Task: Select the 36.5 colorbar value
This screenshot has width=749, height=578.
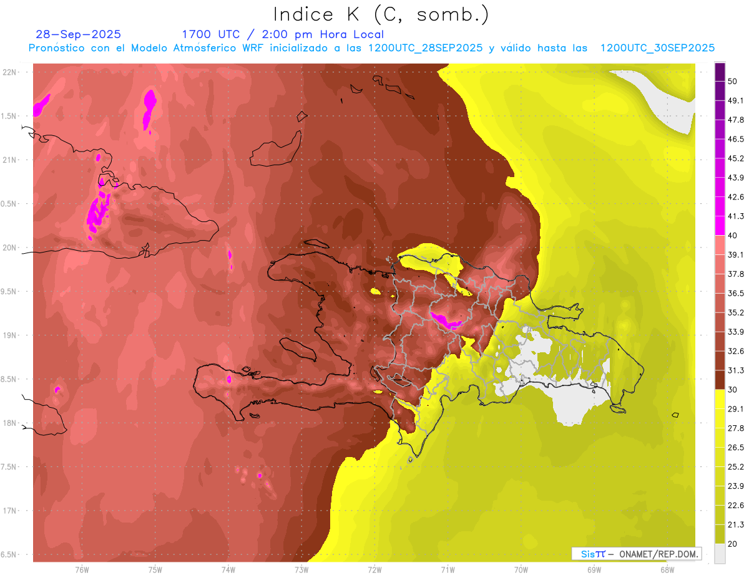Action: [737, 293]
